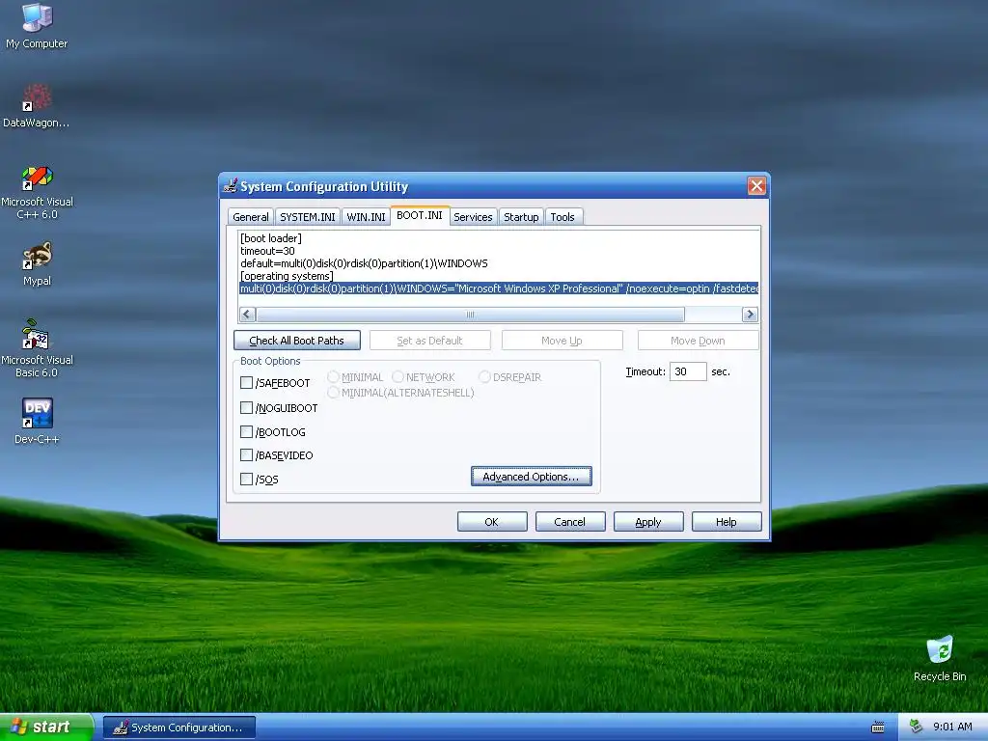Enable the /BASEVIDEO checkbox
This screenshot has width=988, height=741.
coord(246,455)
